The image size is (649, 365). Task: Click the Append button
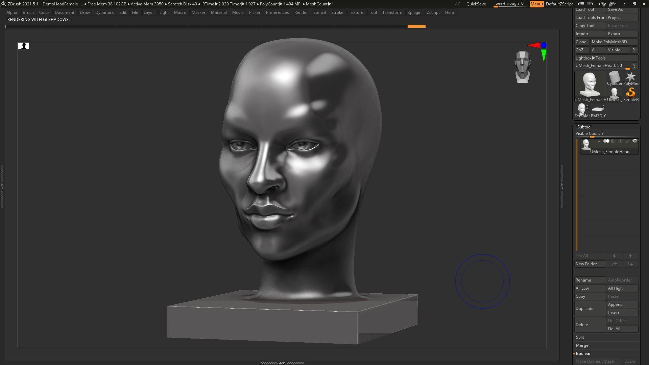[x=622, y=305]
